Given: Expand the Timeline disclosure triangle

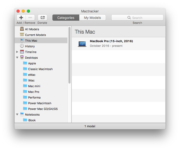Looking at the screenshot, I should 17,52.
